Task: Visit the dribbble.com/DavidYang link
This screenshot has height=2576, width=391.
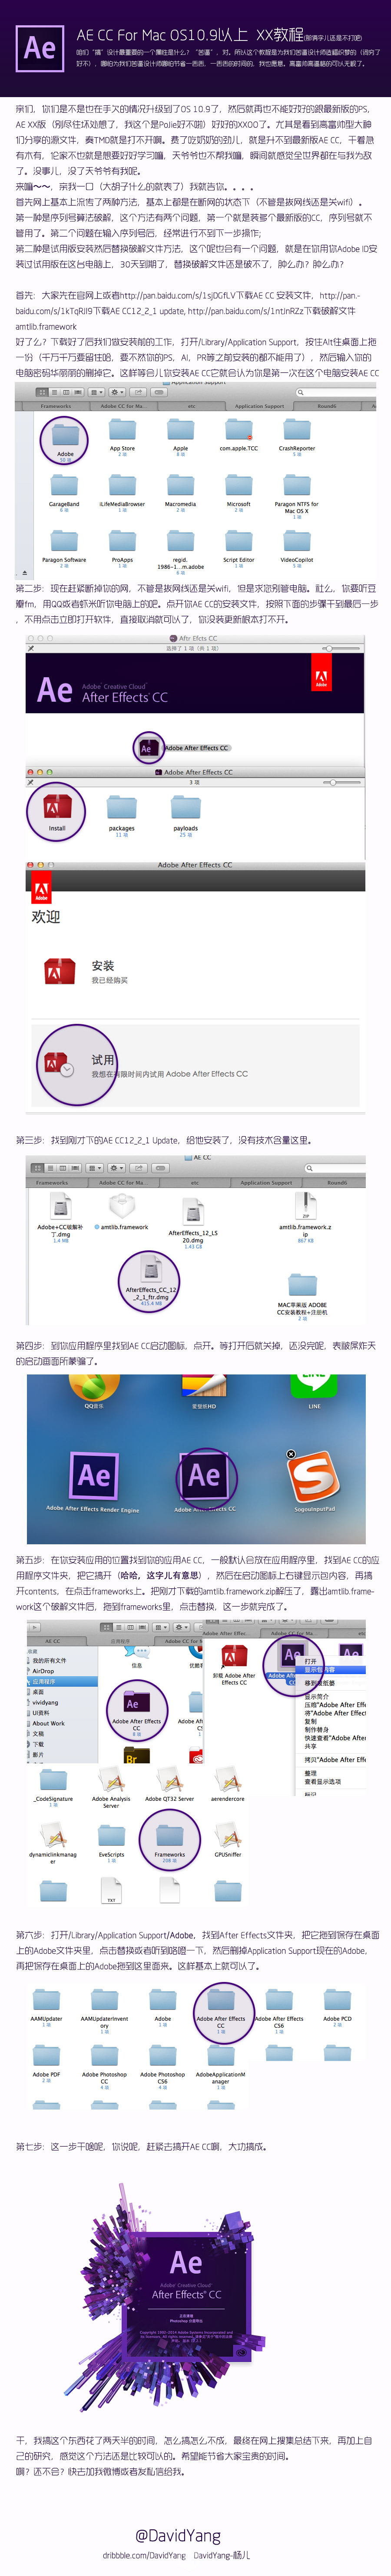Action: [145, 2555]
